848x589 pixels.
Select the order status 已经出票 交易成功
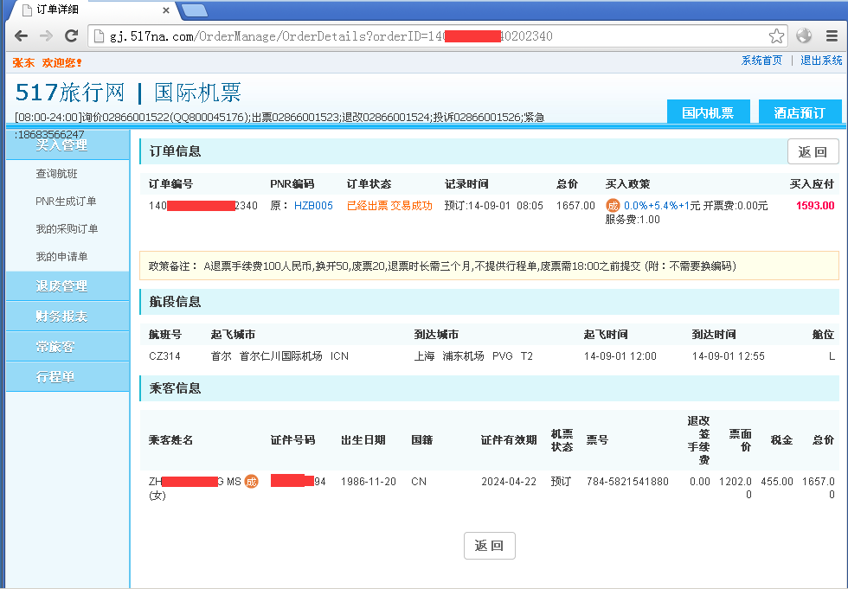coord(389,205)
